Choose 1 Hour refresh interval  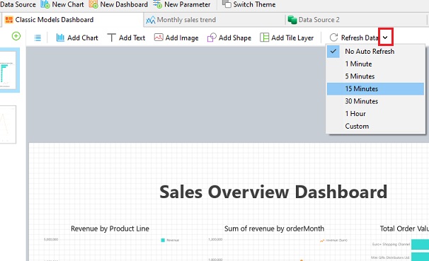point(375,114)
